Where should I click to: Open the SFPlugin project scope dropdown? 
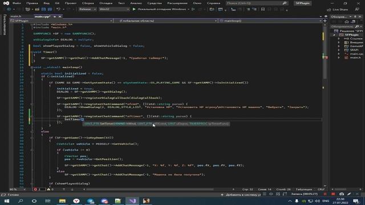click(61, 21)
